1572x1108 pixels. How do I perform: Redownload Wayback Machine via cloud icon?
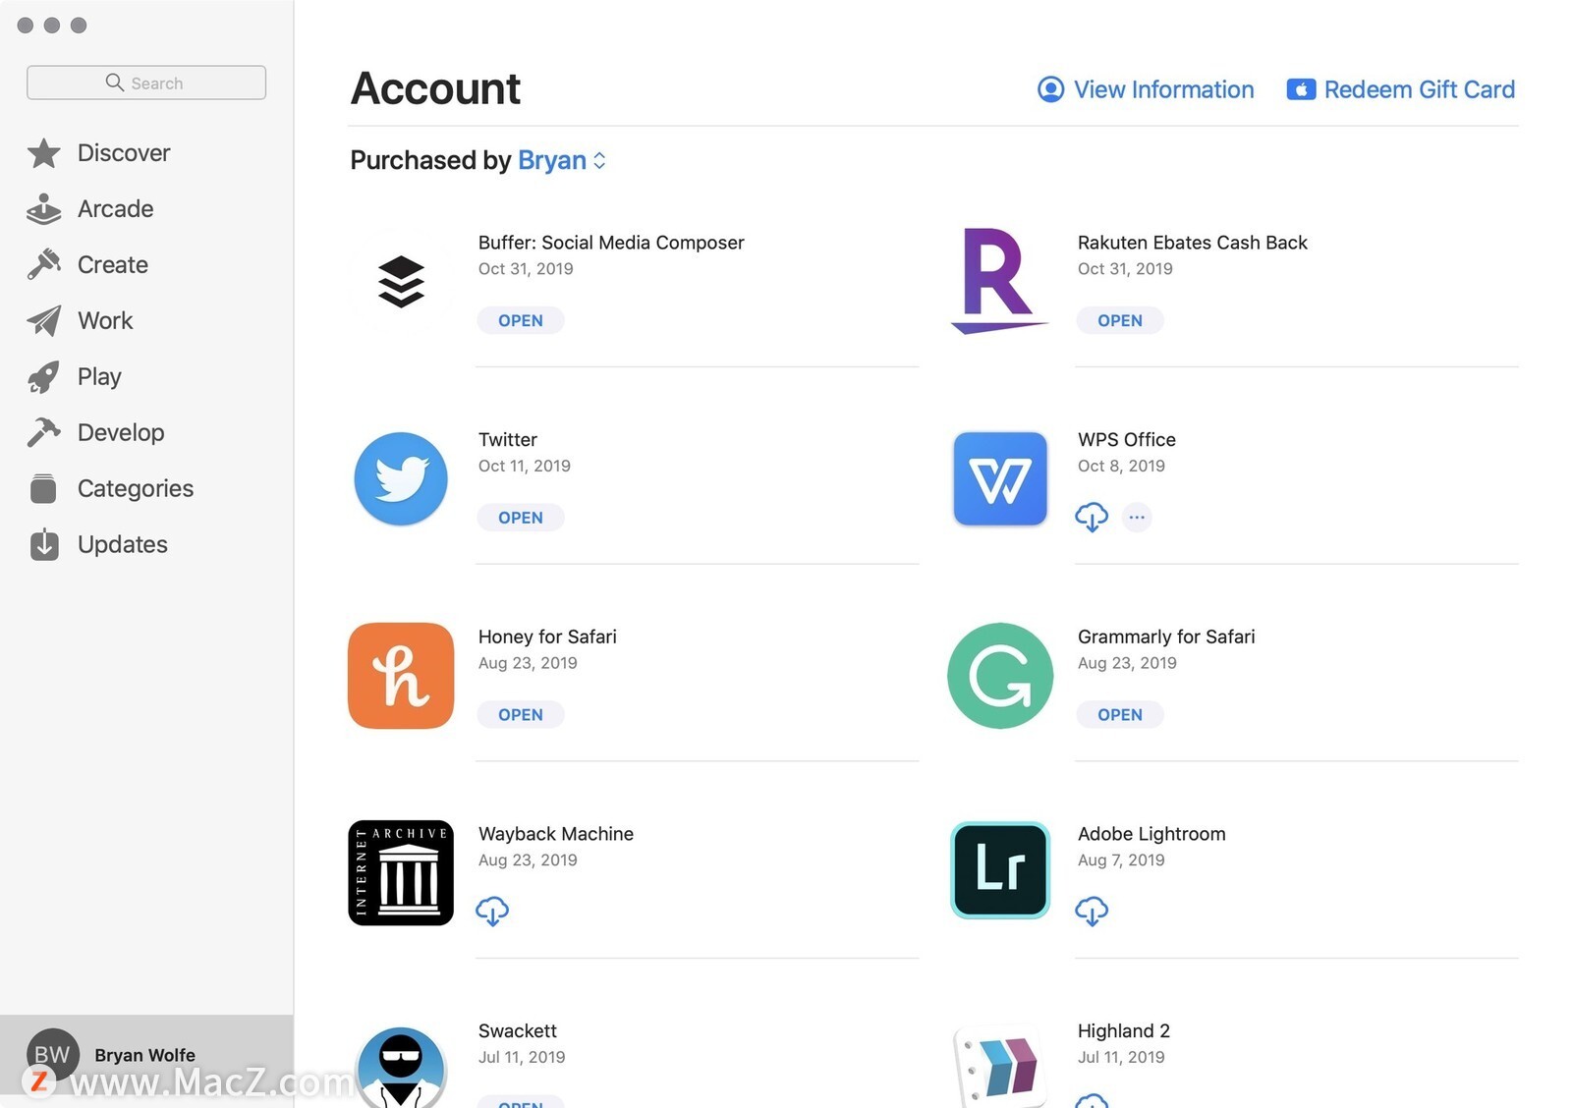point(492,912)
